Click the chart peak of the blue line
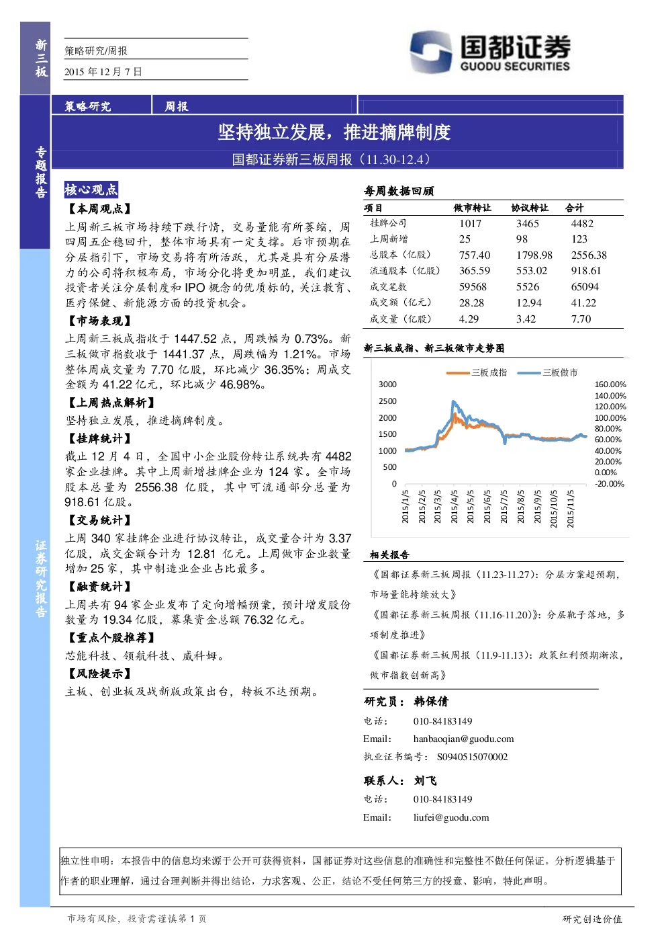This screenshot has width=666, height=943. [x=455, y=402]
